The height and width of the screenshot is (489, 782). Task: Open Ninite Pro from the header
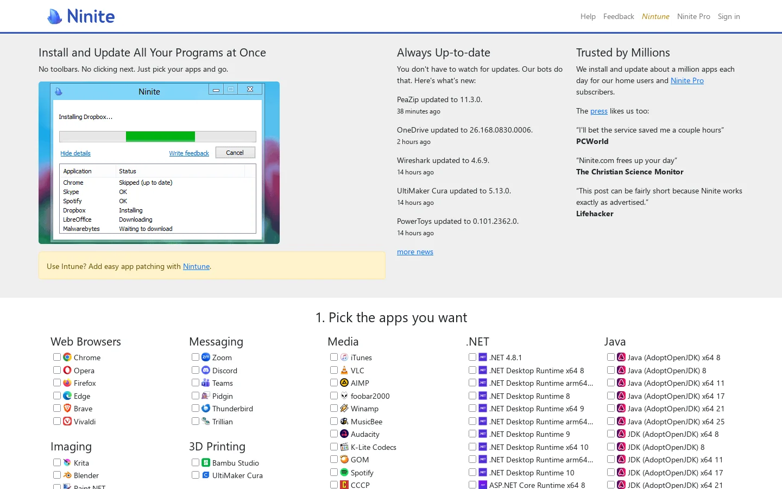(693, 16)
